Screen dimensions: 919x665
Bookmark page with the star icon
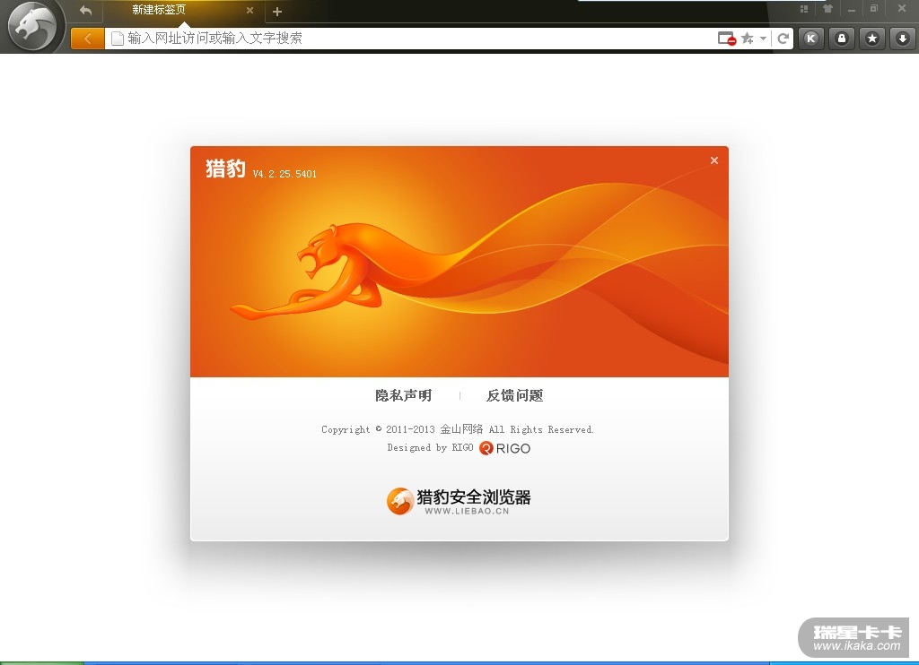(747, 39)
